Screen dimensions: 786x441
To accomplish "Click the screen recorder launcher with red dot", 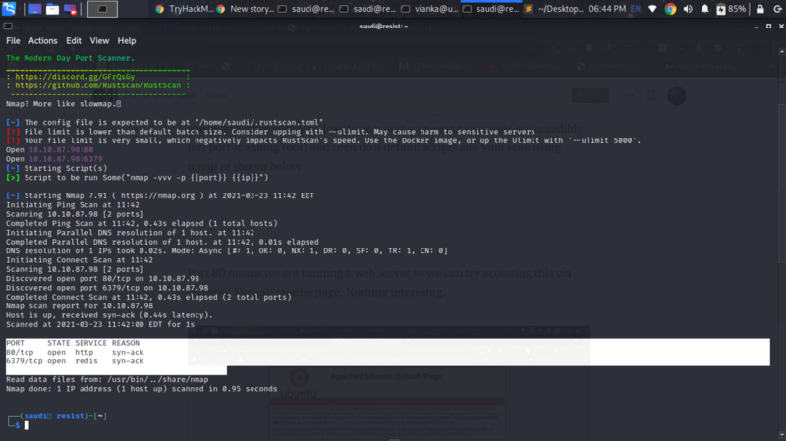I will [70, 9].
